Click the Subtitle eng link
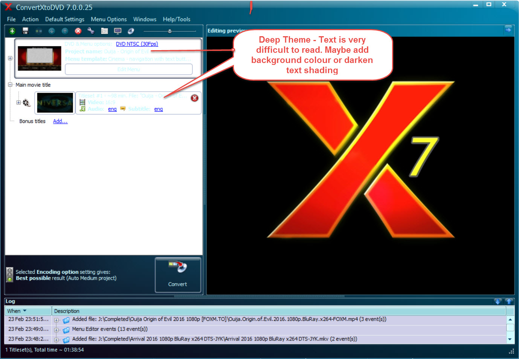This screenshot has height=359, width=519. [x=159, y=109]
